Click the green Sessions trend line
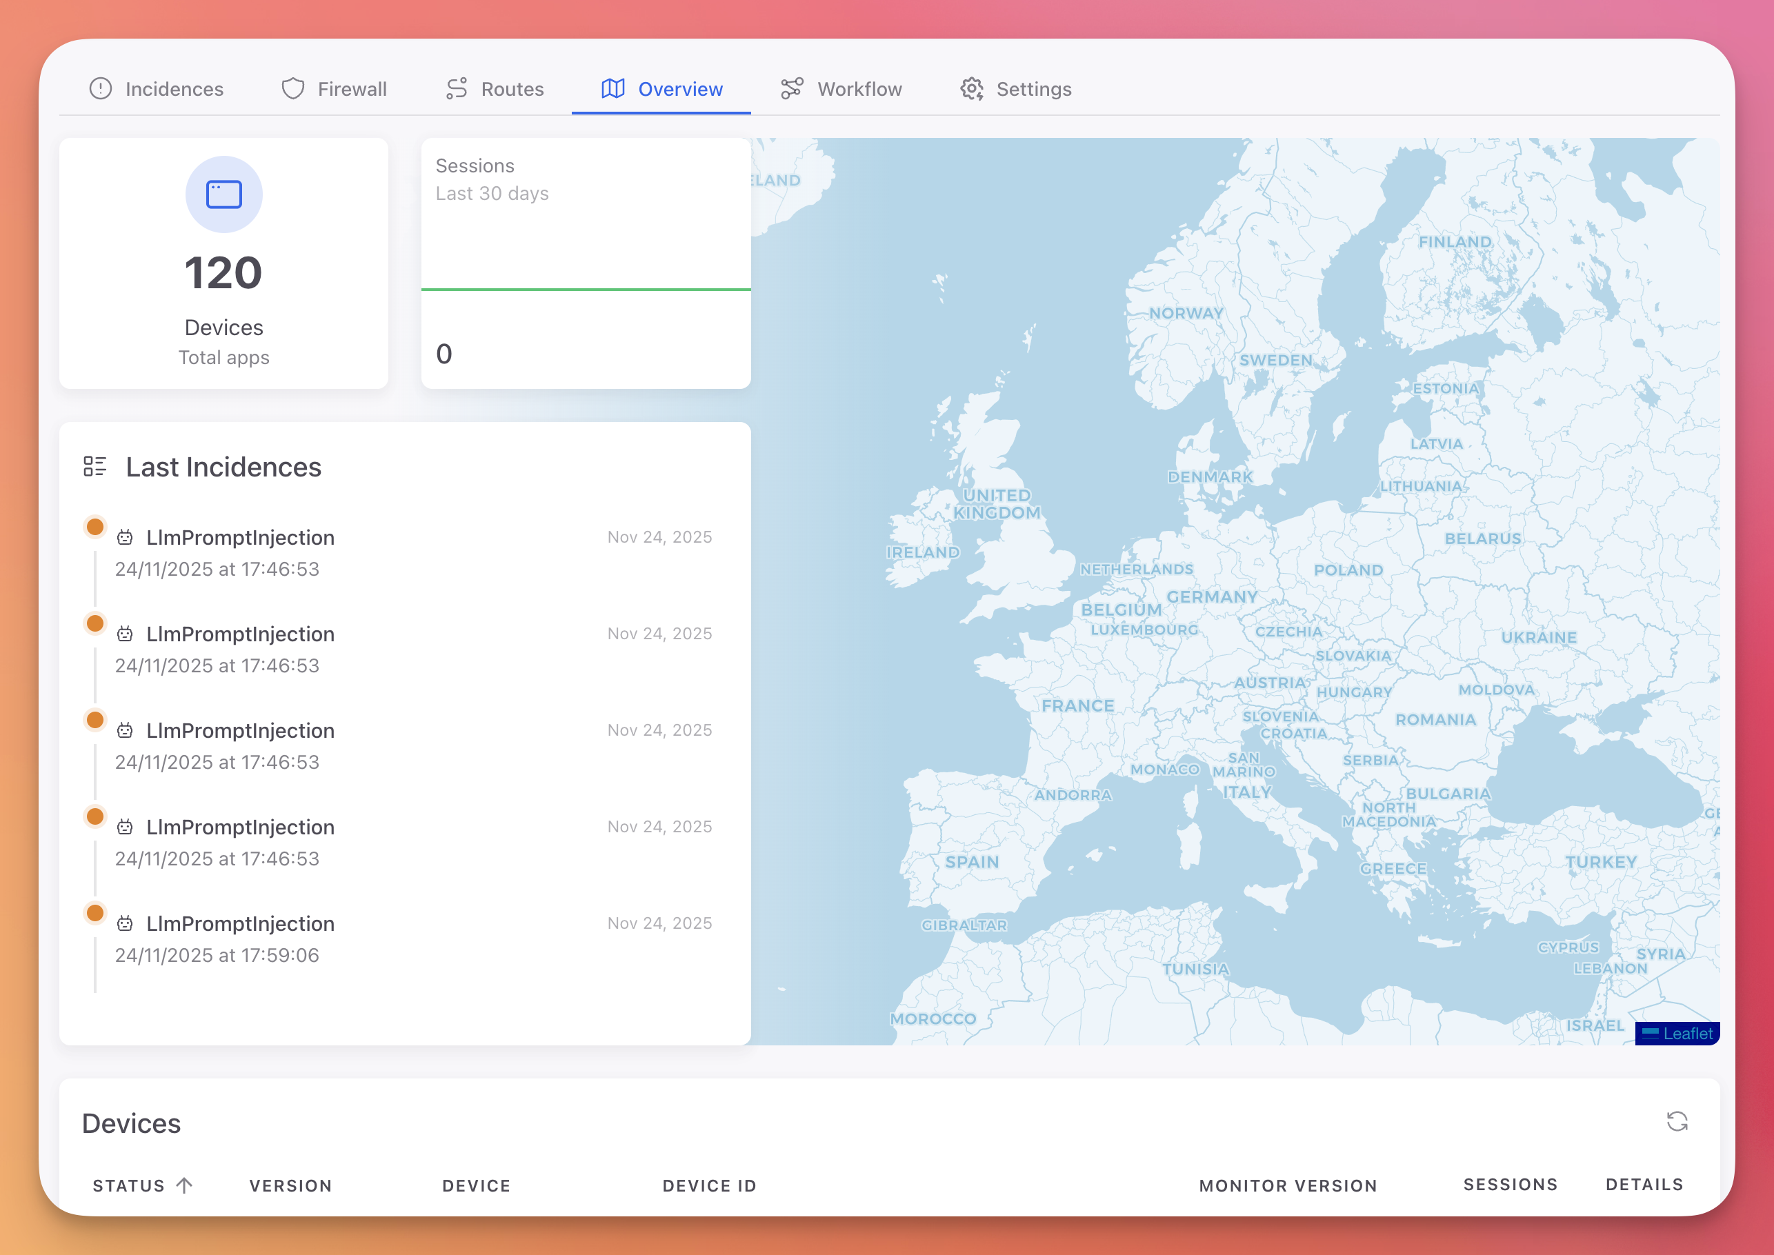 (x=585, y=289)
